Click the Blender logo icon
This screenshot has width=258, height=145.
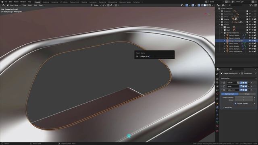click(x=2, y=2)
